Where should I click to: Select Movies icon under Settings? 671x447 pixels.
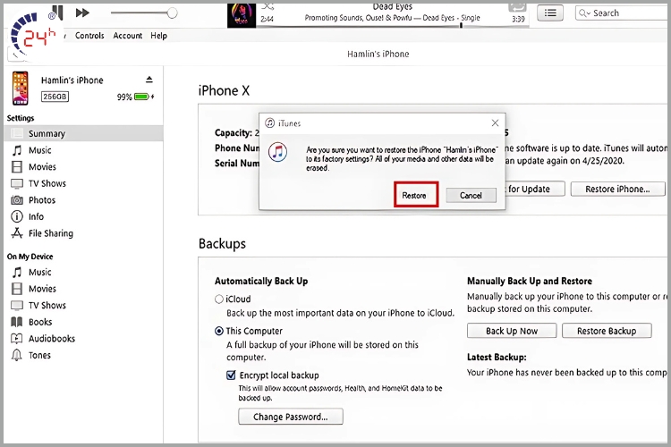[x=17, y=167]
